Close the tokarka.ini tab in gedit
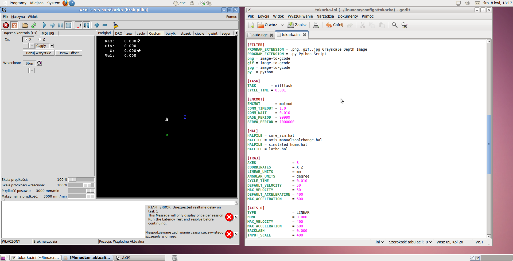The height and width of the screenshot is (261, 513). point(305,35)
